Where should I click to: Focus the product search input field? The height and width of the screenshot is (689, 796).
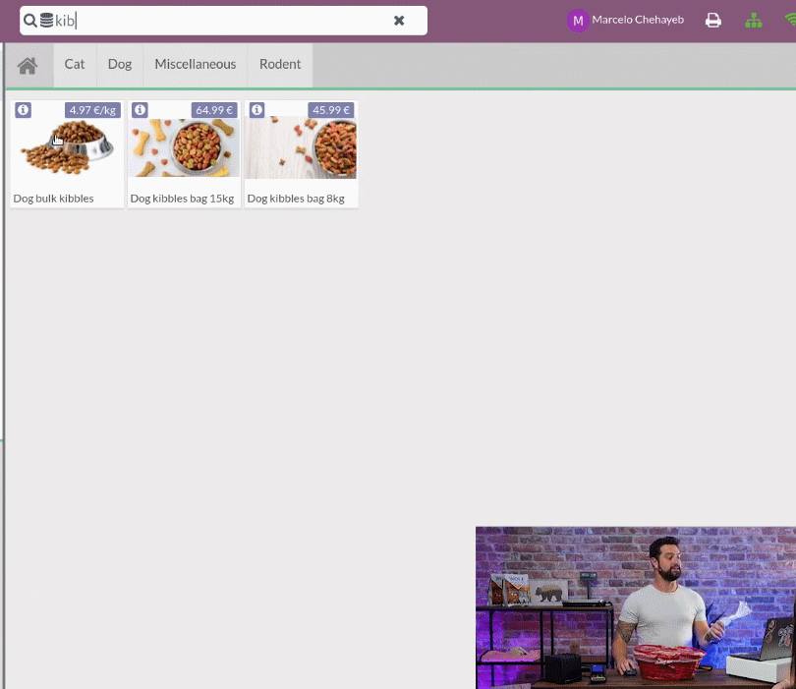coord(223,21)
